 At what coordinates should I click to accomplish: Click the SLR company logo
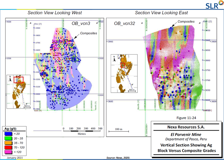tap(214, 5)
